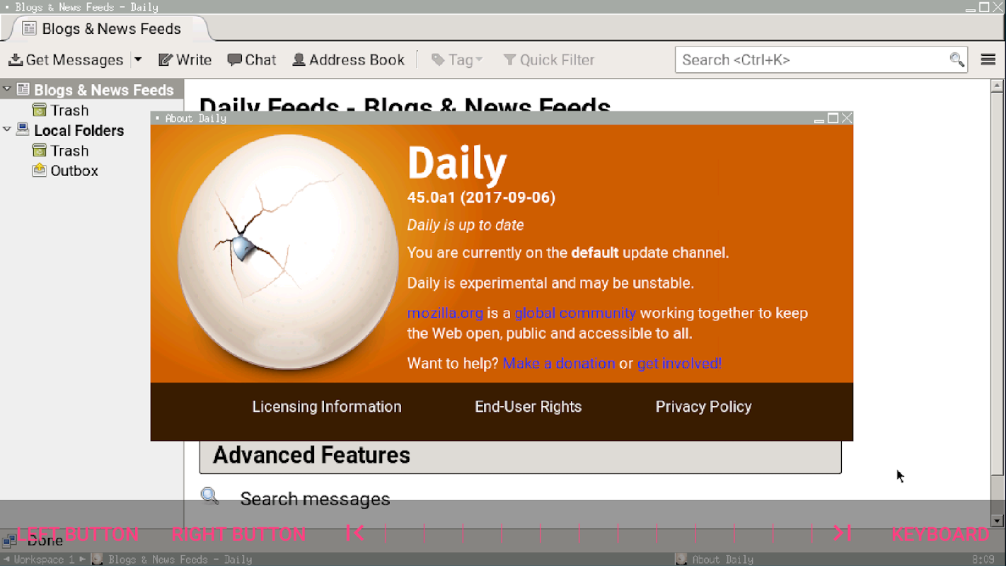Open Chat via speech bubble icon
The image size is (1006, 566).
[234, 60]
